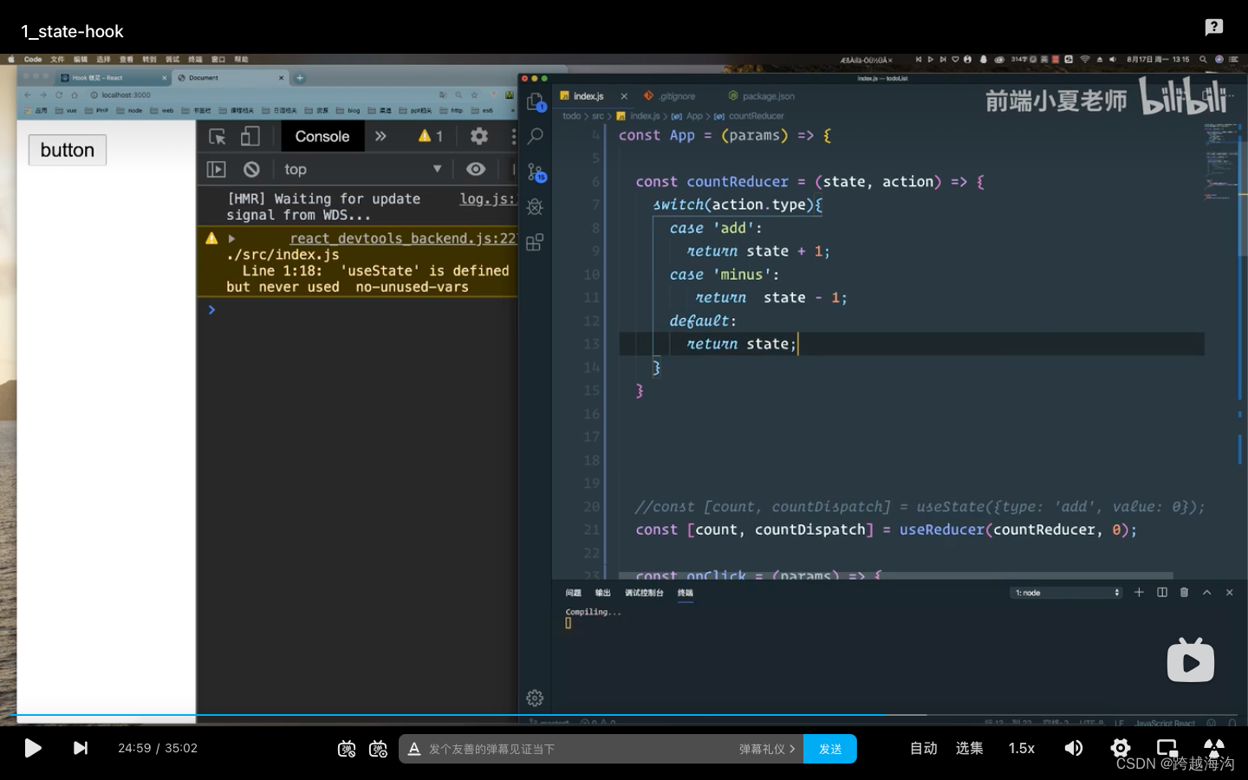Seek along the video progress bar
This screenshot has width=1248, height=780.
(x=624, y=716)
